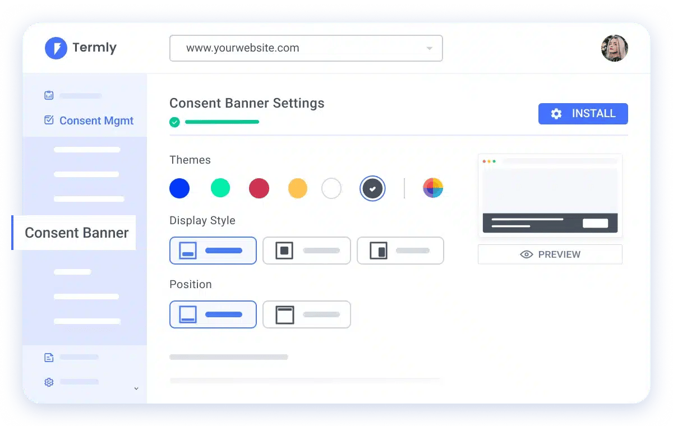The width and height of the screenshot is (673, 426).
Task: Select the side tooltip display style
Action: click(x=400, y=251)
